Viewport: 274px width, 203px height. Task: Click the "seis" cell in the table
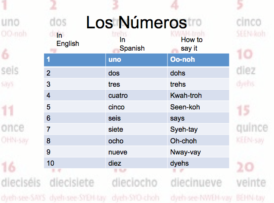coord(114,118)
